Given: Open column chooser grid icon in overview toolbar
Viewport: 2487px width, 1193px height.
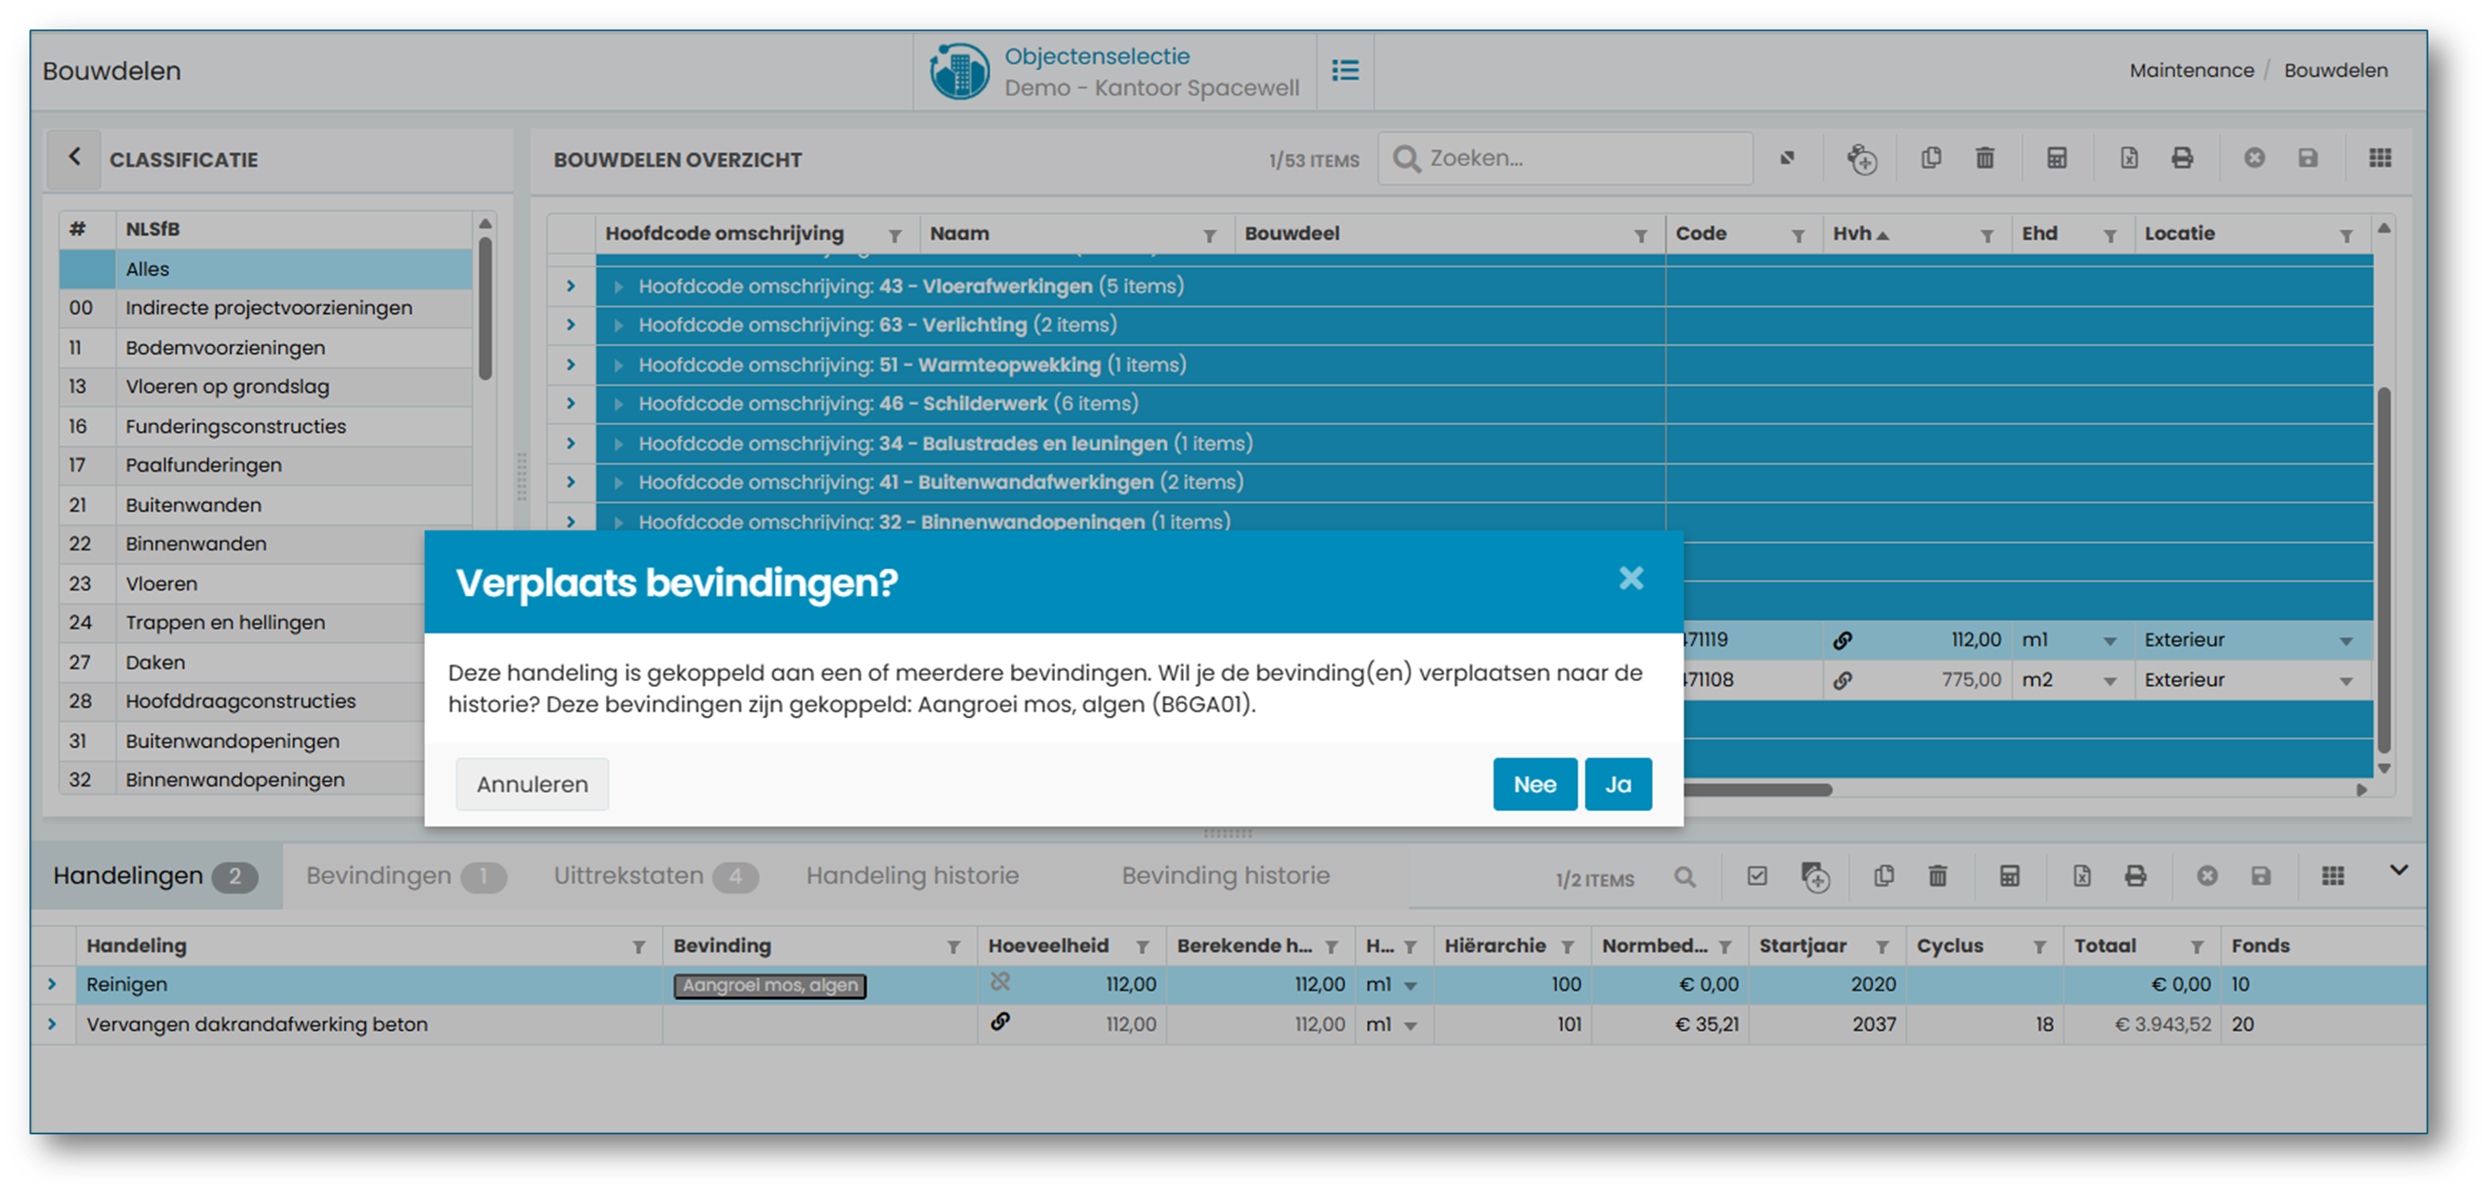Looking at the screenshot, I should coord(2381,158).
